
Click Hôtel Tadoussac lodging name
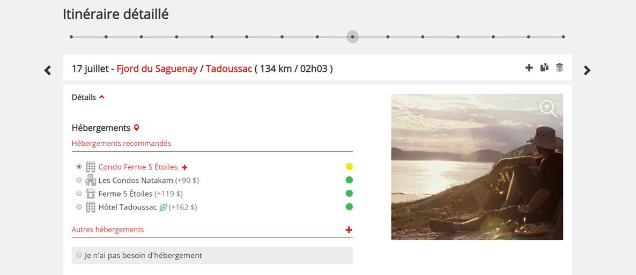coord(128,207)
